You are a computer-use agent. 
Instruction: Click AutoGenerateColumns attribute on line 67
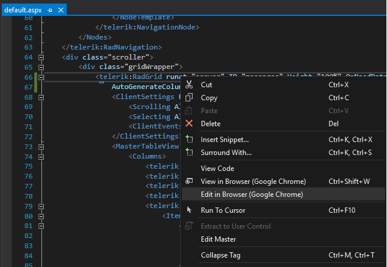point(146,87)
